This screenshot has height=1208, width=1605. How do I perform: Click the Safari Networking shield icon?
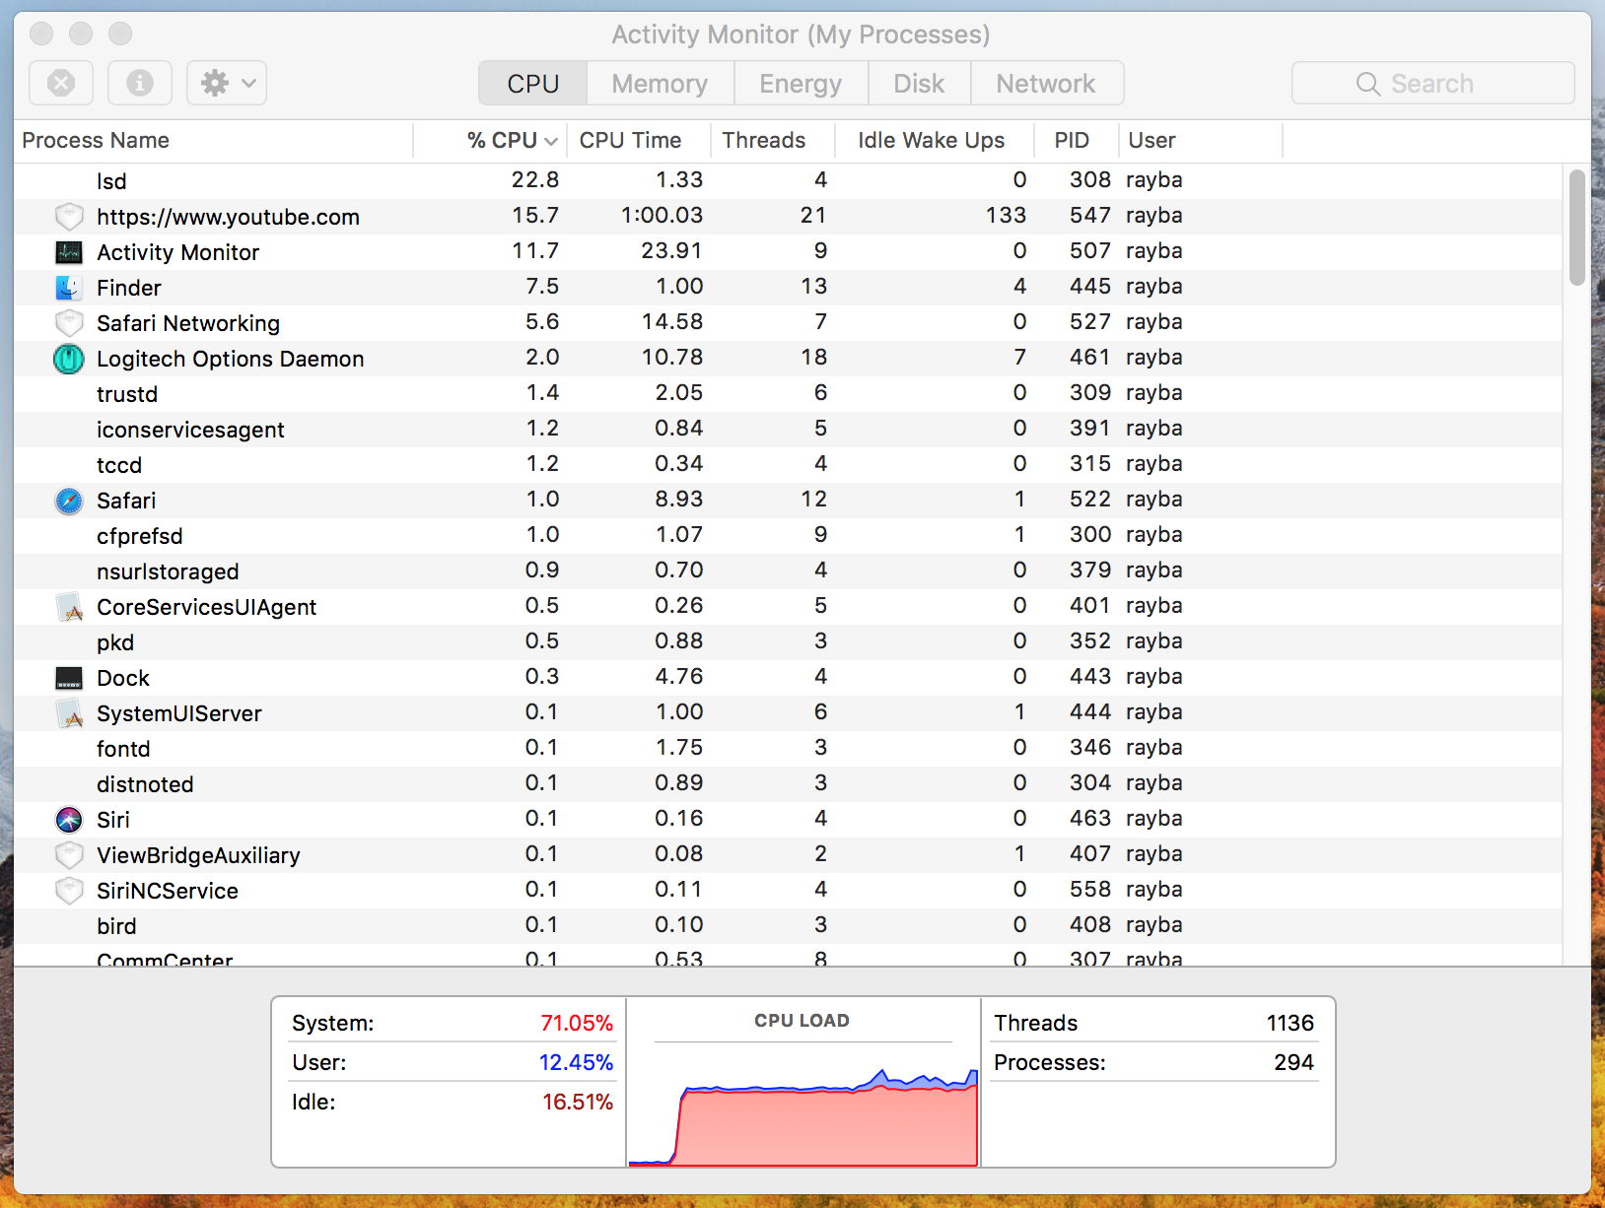pyautogui.click(x=69, y=322)
